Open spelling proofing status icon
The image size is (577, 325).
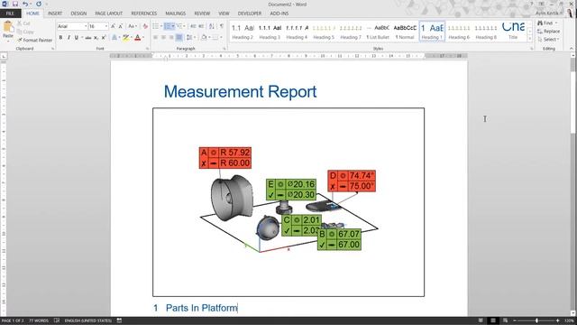[x=57, y=320]
